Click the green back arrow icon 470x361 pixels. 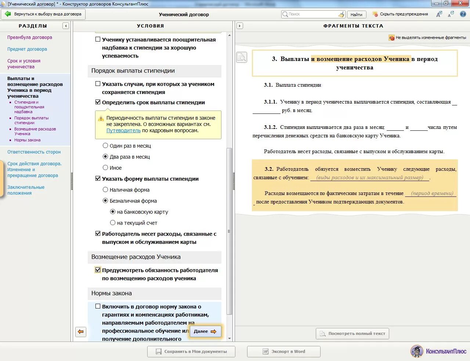click(8, 14)
